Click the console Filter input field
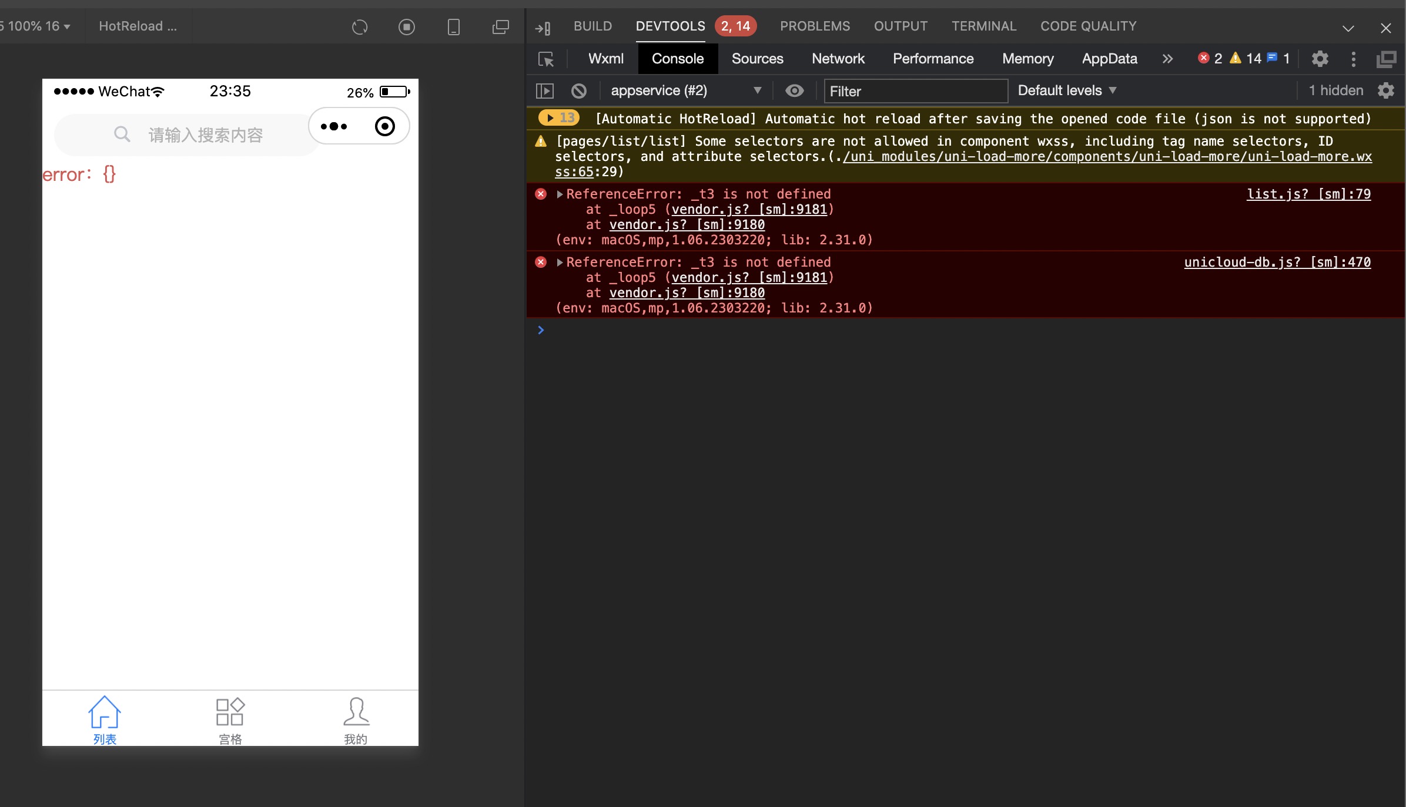This screenshot has height=807, width=1406. coord(915,91)
